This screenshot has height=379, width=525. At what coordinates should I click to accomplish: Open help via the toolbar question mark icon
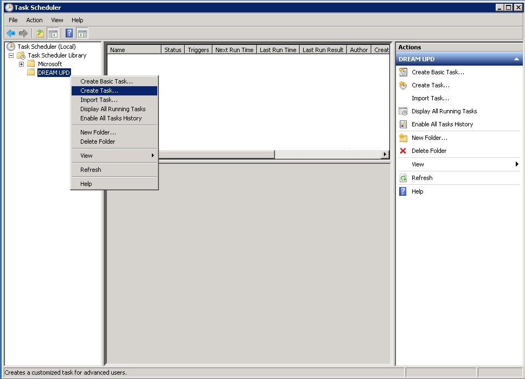point(69,33)
